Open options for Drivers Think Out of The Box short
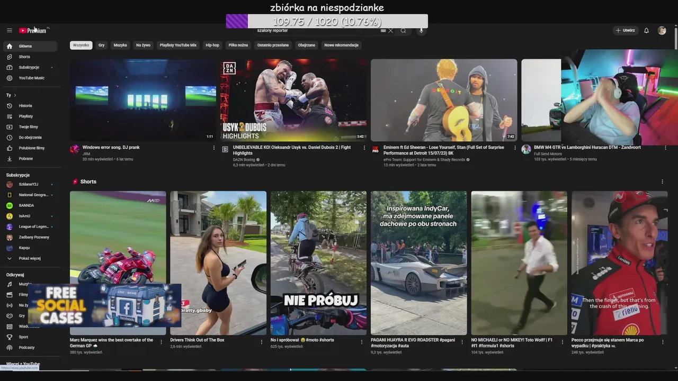The image size is (678, 381). point(261,342)
